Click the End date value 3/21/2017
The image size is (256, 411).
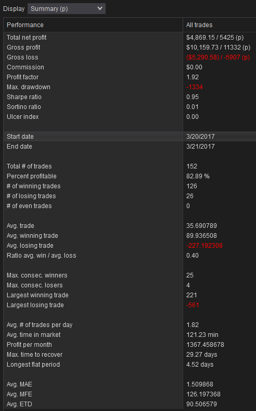200,147
